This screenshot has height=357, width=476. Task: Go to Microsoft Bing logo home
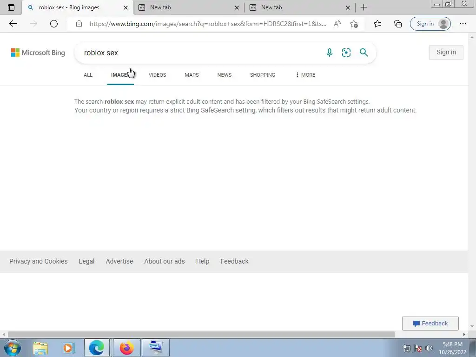[x=38, y=53]
